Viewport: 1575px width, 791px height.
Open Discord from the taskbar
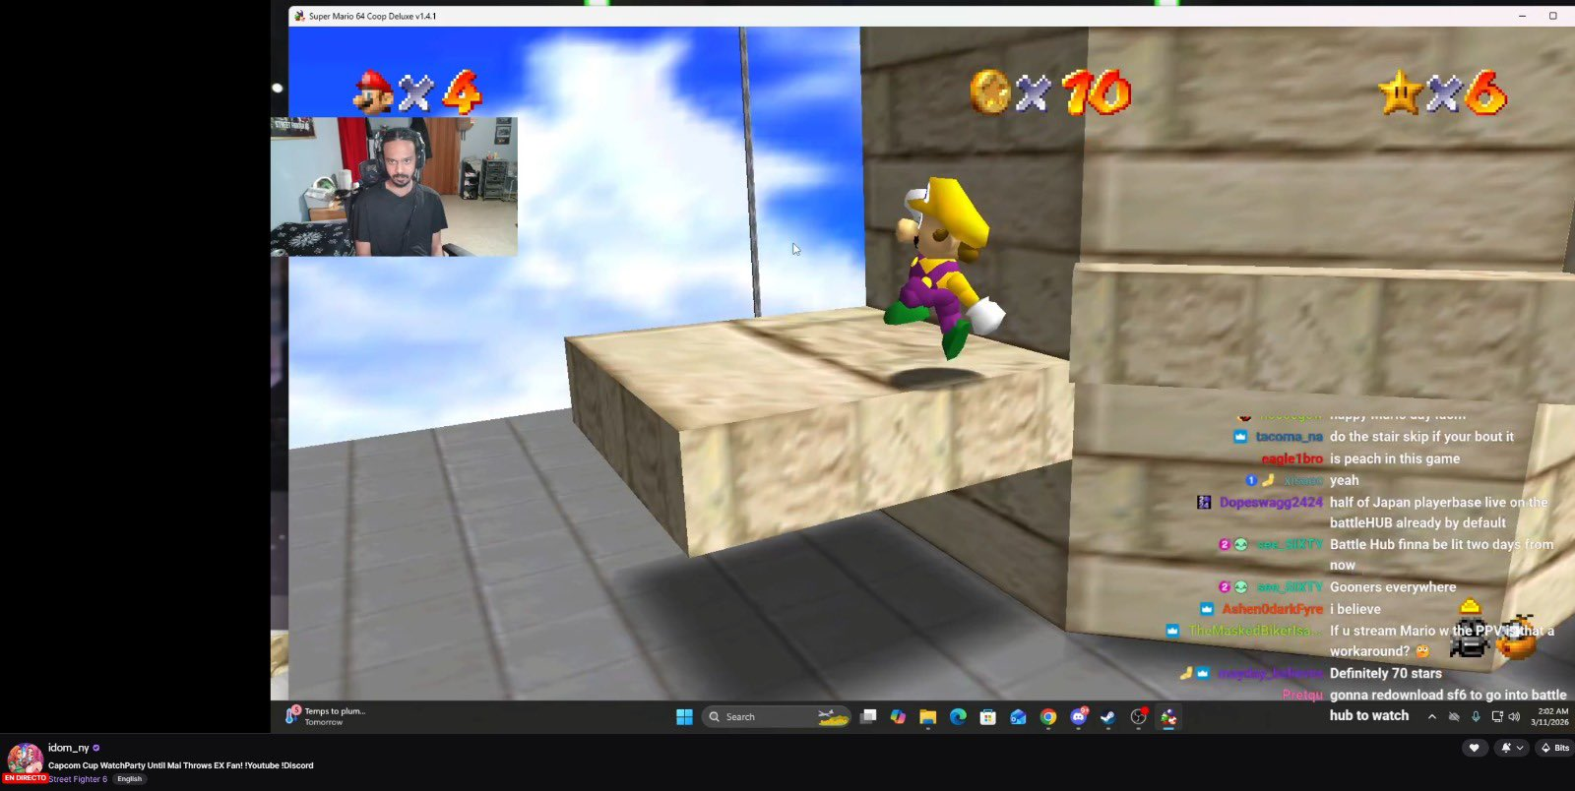click(1079, 717)
